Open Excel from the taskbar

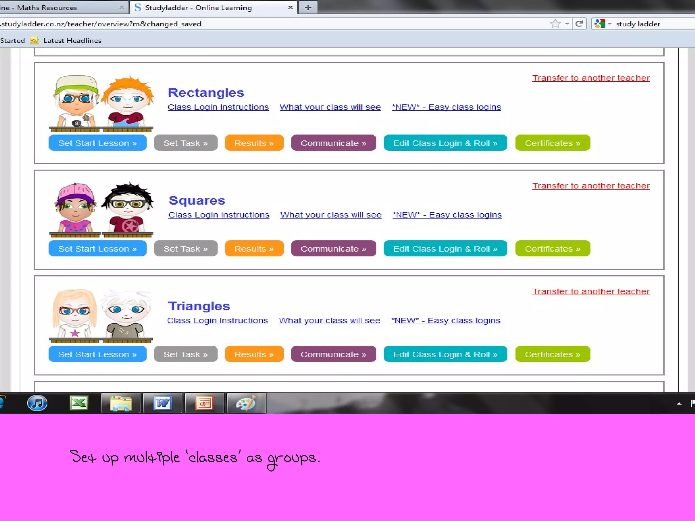pyautogui.click(x=79, y=403)
